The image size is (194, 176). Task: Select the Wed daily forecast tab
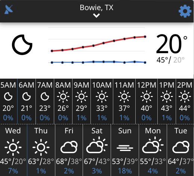pyautogui.click(x=13, y=150)
